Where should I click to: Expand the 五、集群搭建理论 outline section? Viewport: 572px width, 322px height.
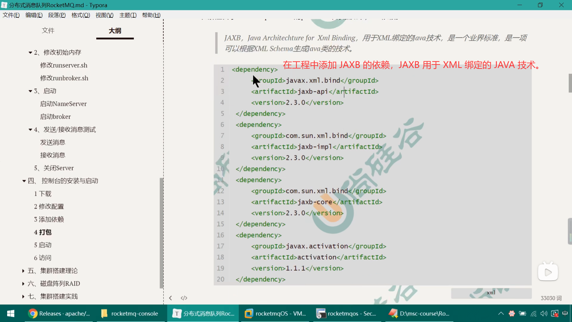23,271
